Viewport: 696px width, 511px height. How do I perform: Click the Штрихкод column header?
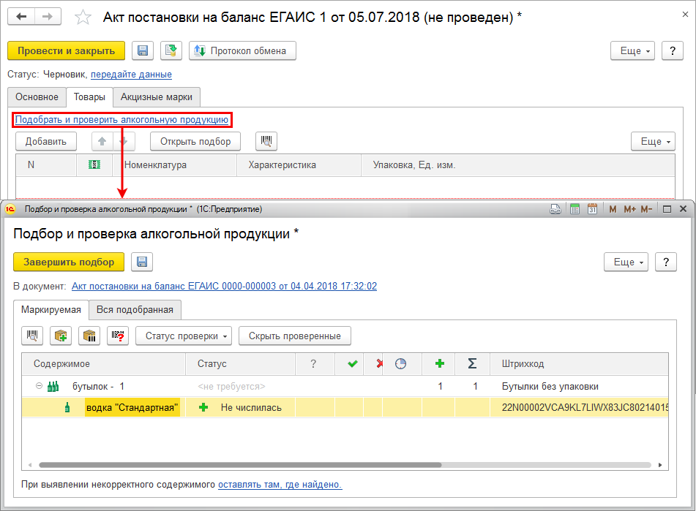(579, 364)
